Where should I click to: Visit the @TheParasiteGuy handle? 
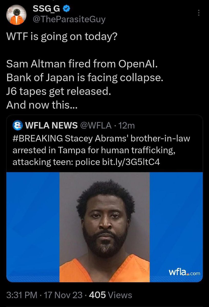click(69, 19)
